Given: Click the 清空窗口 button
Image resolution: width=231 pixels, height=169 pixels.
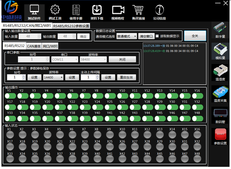Looking at the screenshot, I should [146, 36].
